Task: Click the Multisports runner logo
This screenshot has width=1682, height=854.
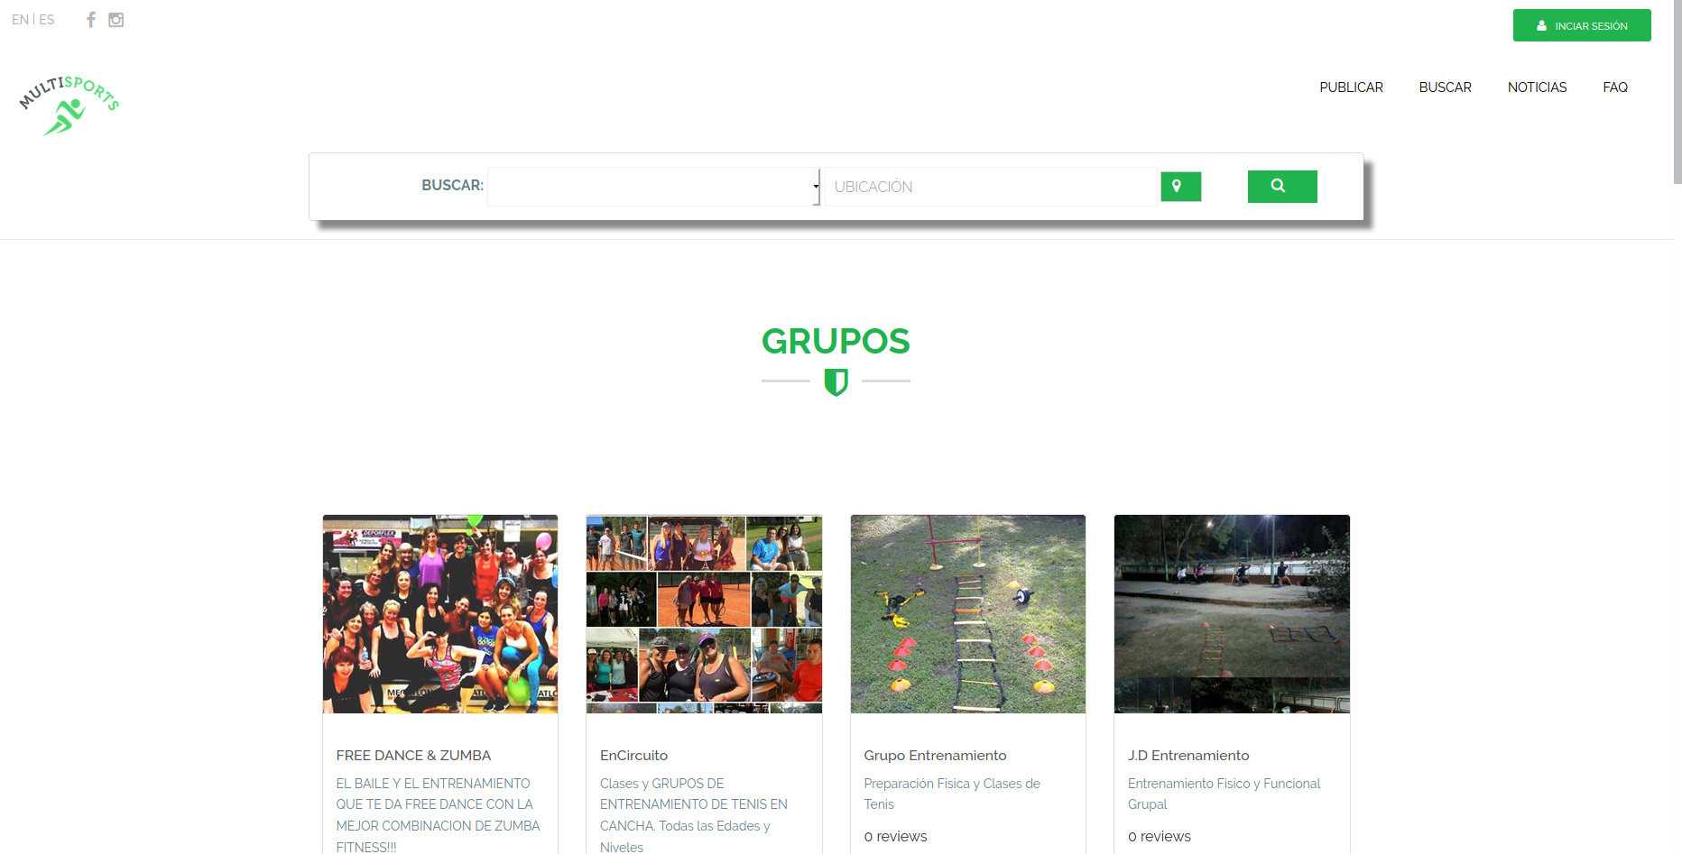Action: [x=69, y=106]
